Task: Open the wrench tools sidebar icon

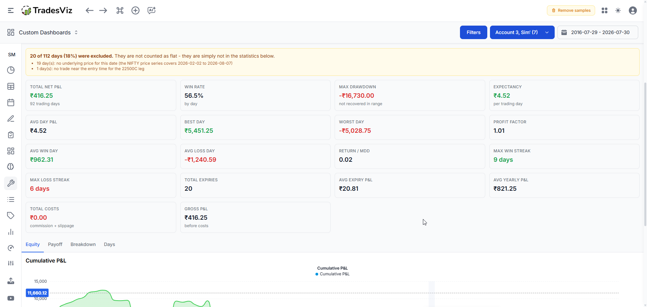Action: (11, 183)
